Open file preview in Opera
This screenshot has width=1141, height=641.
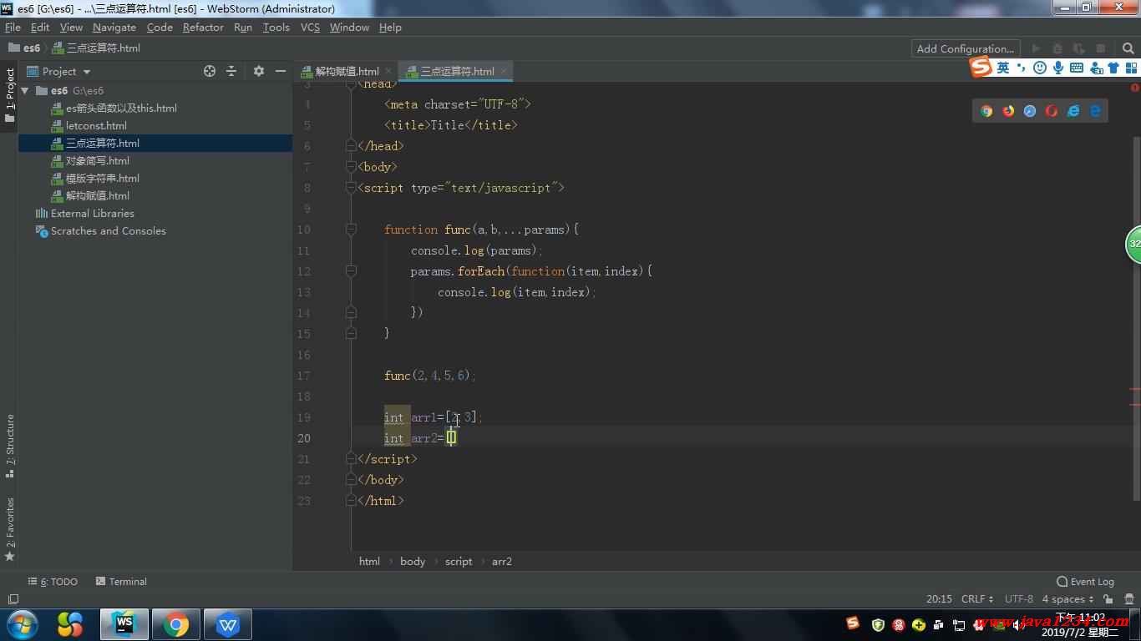[x=1052, y=110]
